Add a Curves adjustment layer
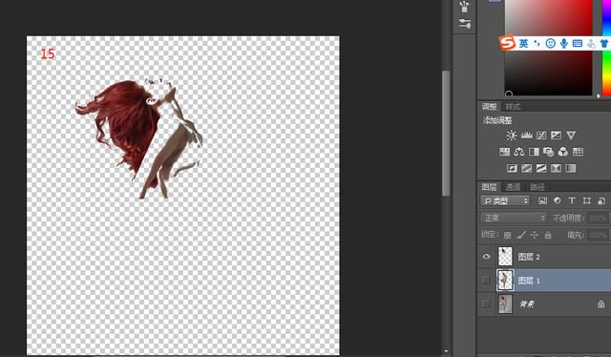 pos(541,136)
